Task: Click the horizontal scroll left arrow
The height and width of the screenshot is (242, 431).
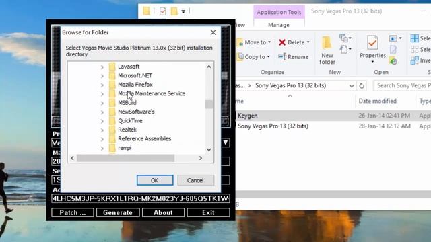Action: [x=72, y=158]
